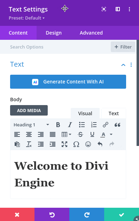
Task: Discard changes with the red X button
Action: [17, 214]
